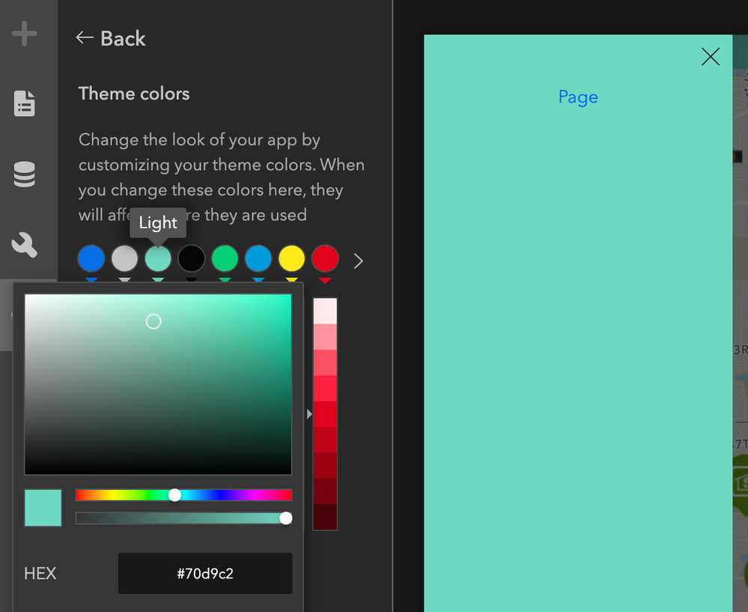
Task: Click the plus insert widget icon
Action: click(x=24, y=34)
